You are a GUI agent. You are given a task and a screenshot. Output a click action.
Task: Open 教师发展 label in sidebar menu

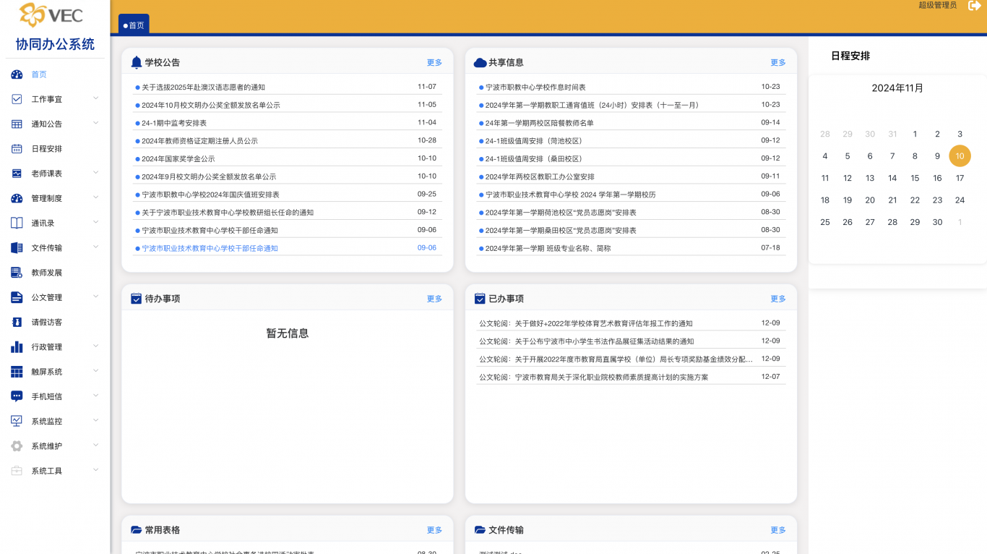(x=47, y=273)
